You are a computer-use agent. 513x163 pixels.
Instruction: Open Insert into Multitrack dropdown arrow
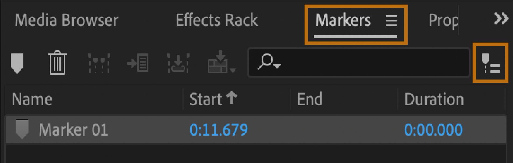click(233, 70)
